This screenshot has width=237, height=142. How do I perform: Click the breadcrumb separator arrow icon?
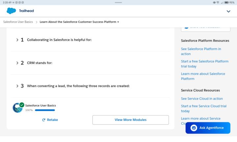(36, 22)
